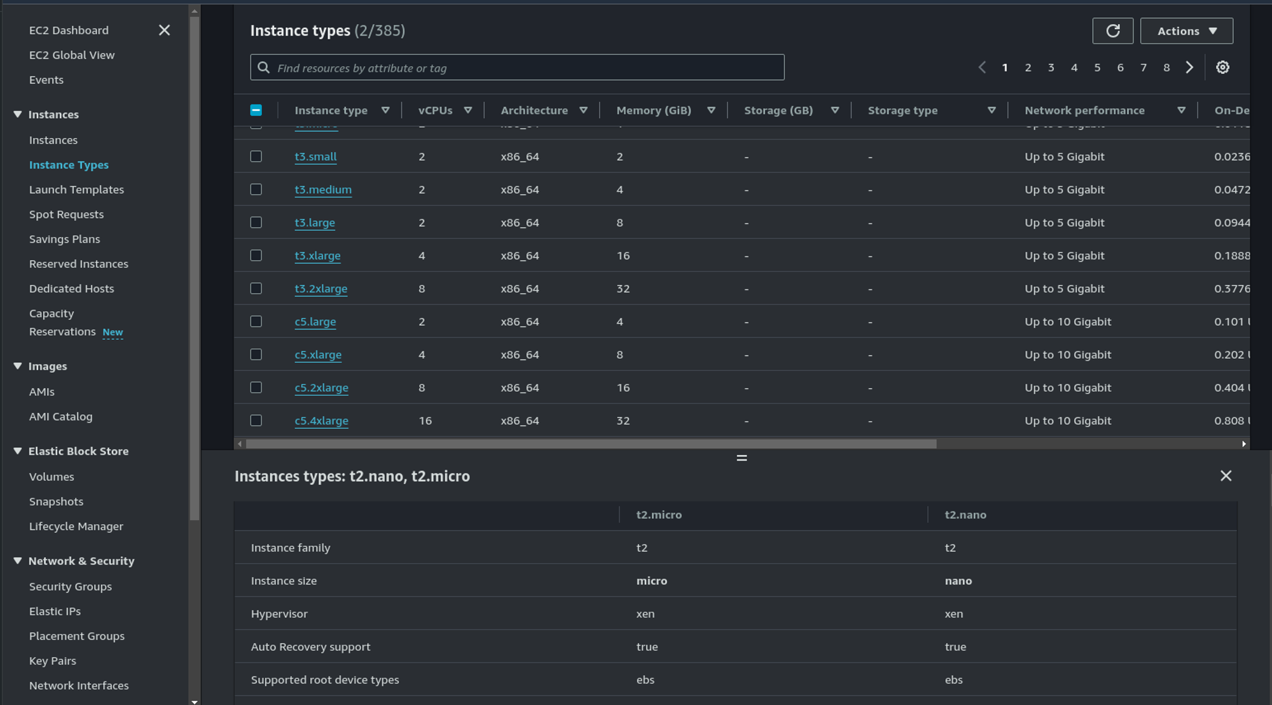Check the c5.xlarge row checkbox

tap(256, 354)
